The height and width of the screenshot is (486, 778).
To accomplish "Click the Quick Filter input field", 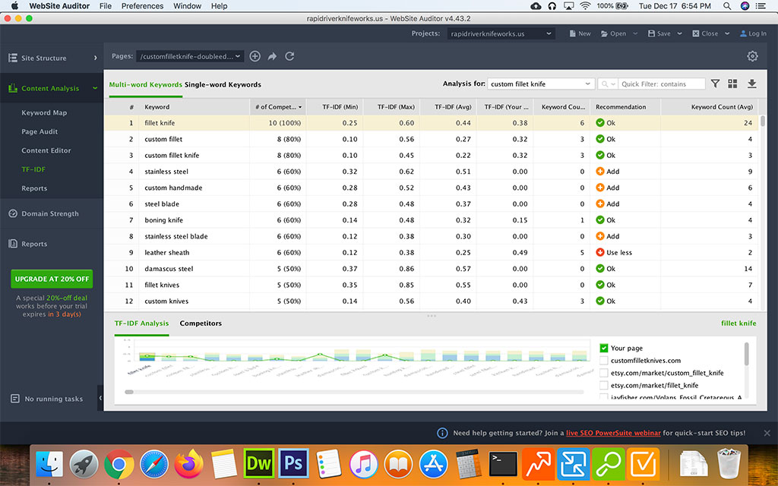I will click(x=662, y=84).
